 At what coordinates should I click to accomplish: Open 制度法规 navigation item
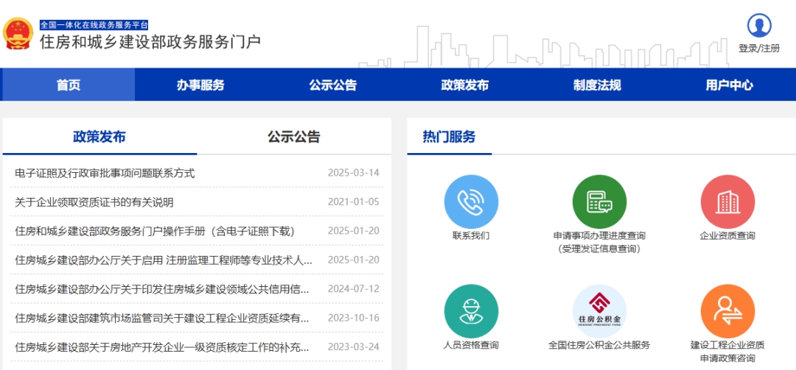point(597,85)
